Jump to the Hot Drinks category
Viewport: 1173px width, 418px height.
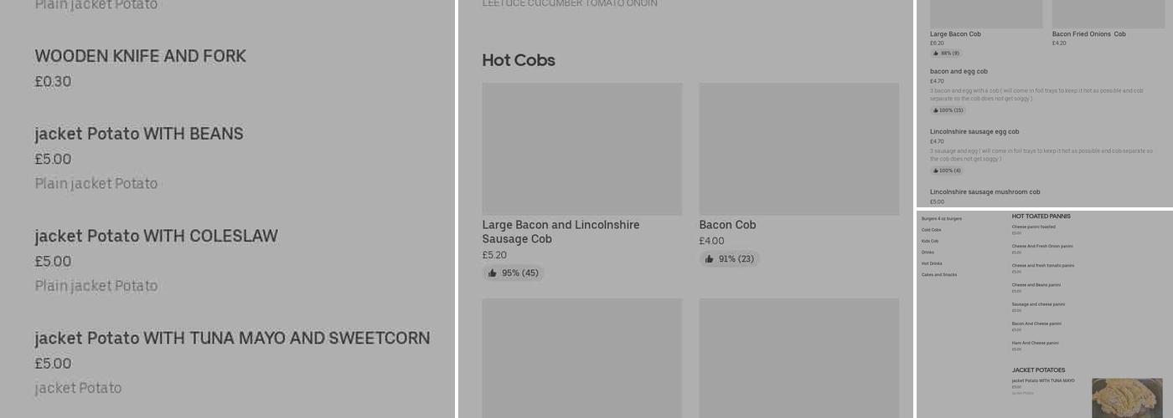click(x=932, y=263)
